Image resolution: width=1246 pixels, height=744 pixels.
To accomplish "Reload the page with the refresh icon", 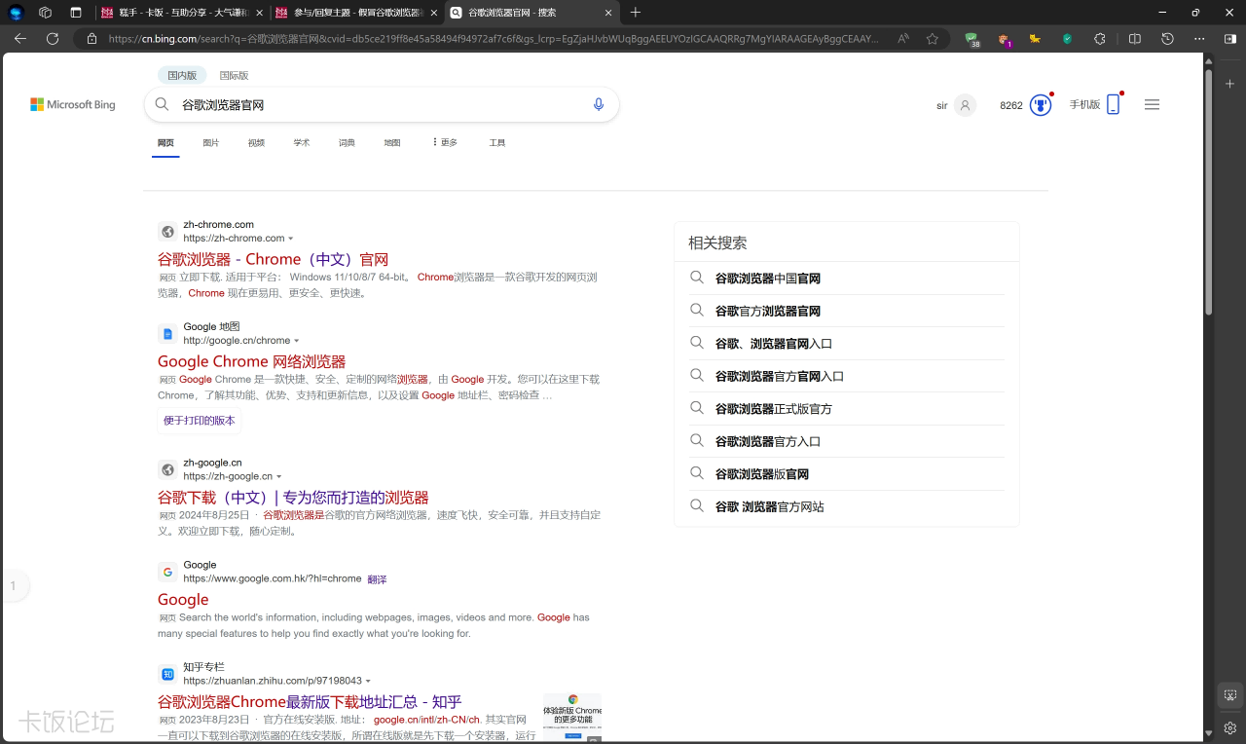I will (53, 39).
